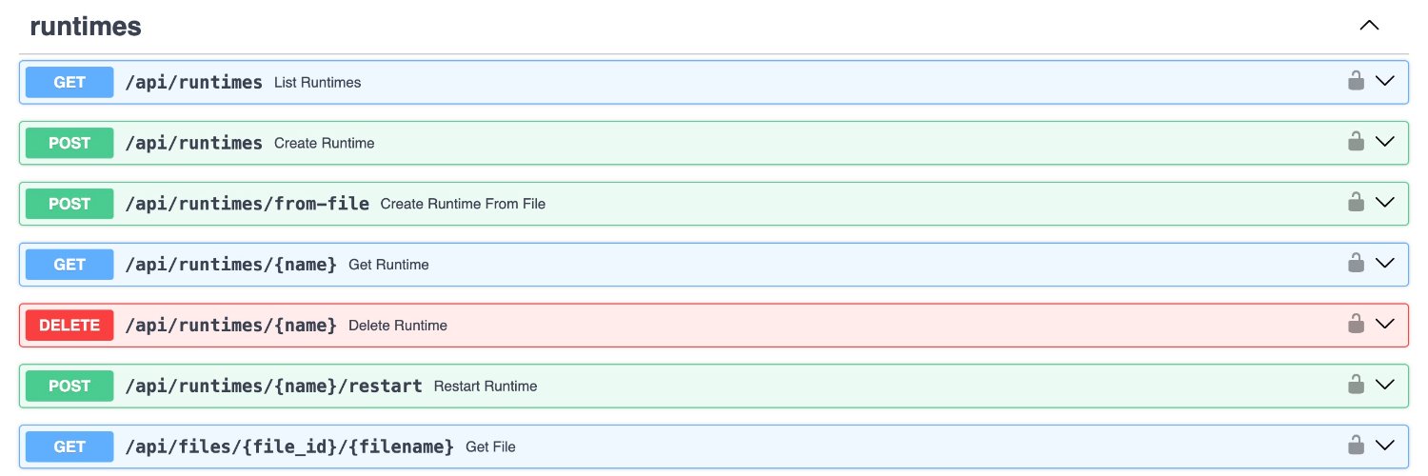Click the POST badge for Create Runtime

click(69, 143)
